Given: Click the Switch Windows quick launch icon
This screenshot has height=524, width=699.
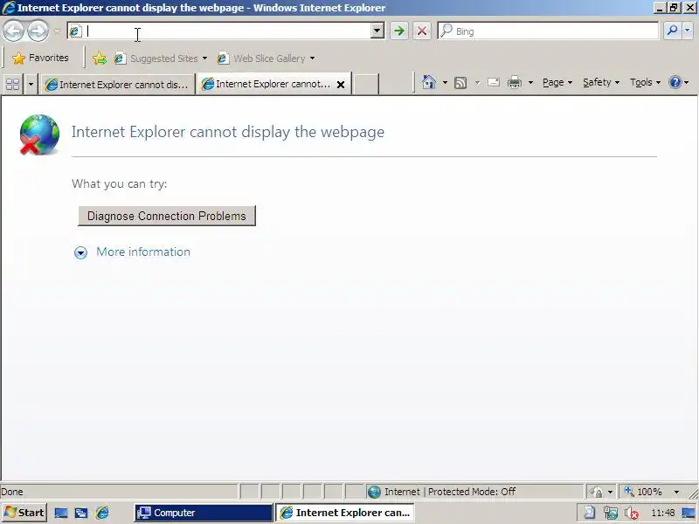Looking at the screenshot, I should coord(81,513).
